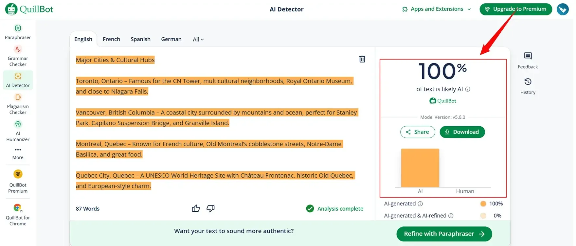Click Refine with Paraphraser button

point(444,234)
